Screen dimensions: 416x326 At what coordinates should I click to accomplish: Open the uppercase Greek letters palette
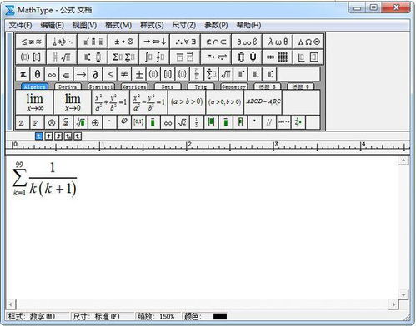tap(308, 42)
